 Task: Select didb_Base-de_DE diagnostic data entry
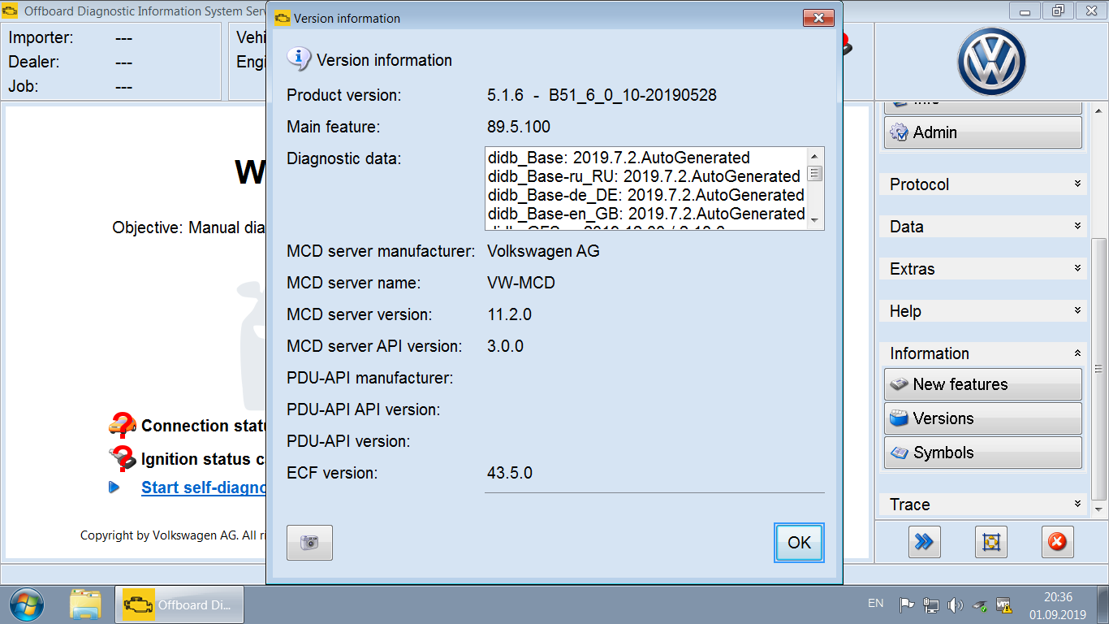coord(645,195)
